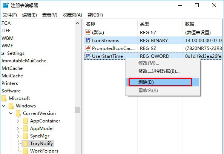Choose 删除(D) in the context menu

163,82
